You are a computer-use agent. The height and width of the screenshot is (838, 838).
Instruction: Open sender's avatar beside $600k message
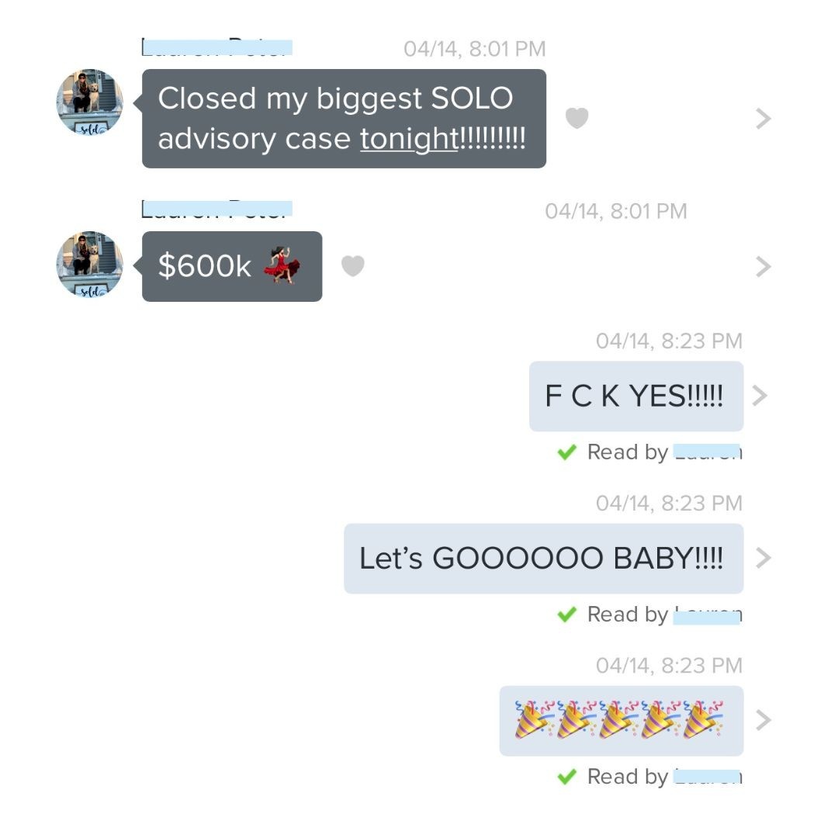coord(90,265)
